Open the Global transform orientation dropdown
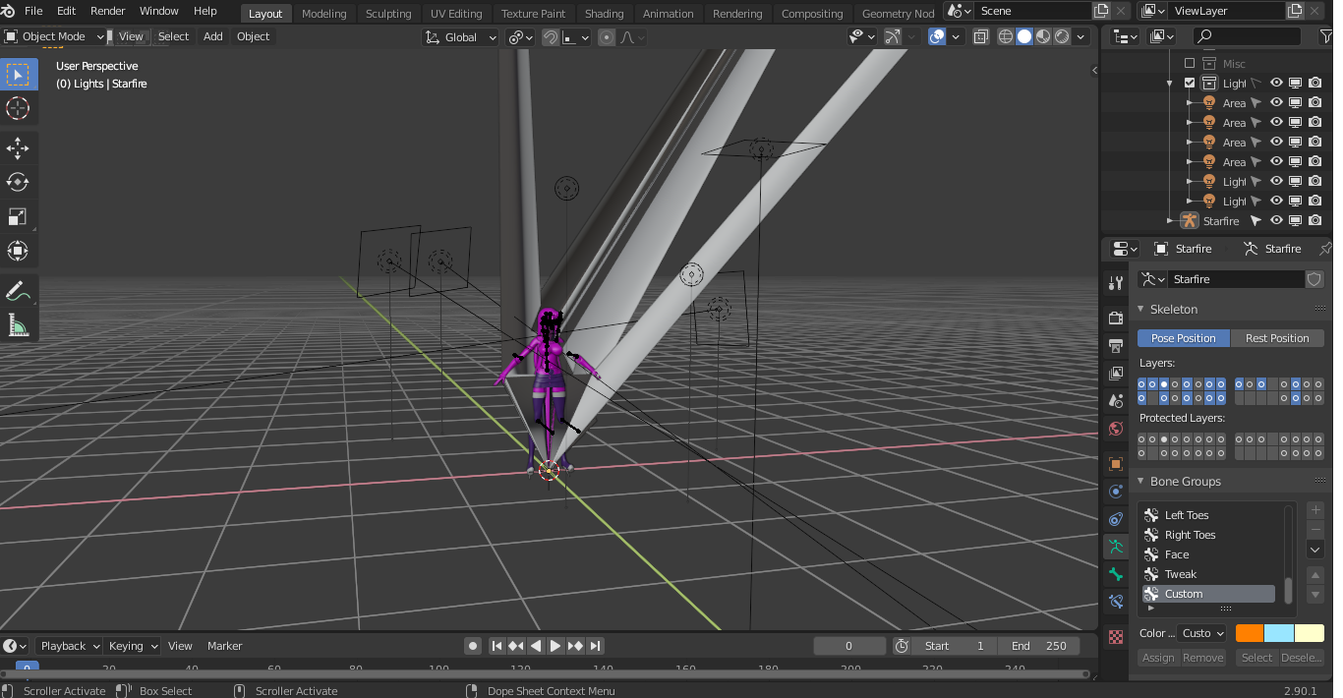1343x698 pixels. coord(462,37)
